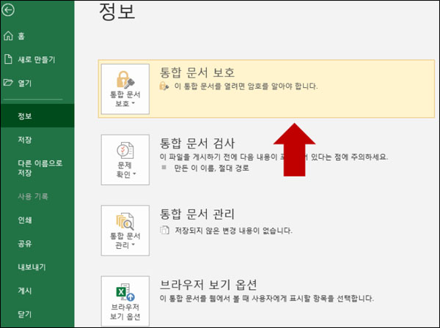Click text 저장되지 않은 변경 내용이 없습니다
The width and height of the screenshot is (440, 328).
(233, 231)
